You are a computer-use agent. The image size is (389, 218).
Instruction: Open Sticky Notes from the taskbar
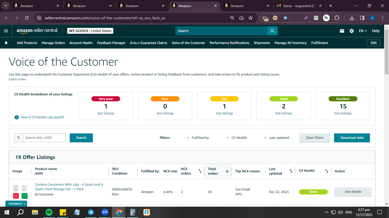[63, 212]
